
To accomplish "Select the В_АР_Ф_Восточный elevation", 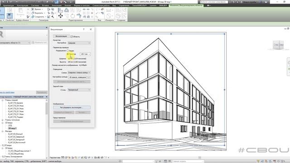I will [x=17, y=143].
